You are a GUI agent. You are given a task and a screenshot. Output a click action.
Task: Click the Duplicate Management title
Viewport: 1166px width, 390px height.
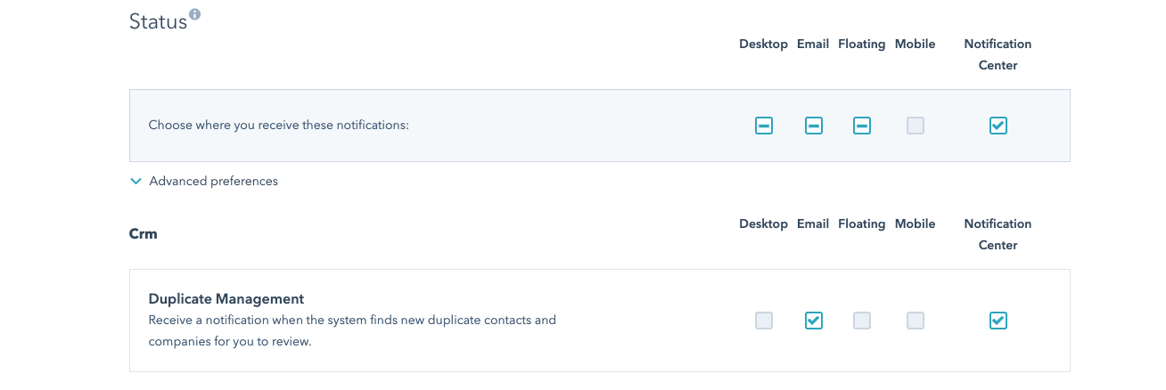pyautogui.click(x=226, y=299)
